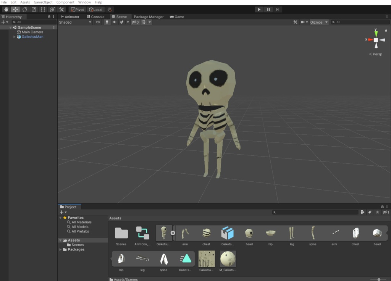The width and height of the screenshot is (391, 281).
Task: Expand GaikotsuMan in Hierarchy
Action: (15, 37)
